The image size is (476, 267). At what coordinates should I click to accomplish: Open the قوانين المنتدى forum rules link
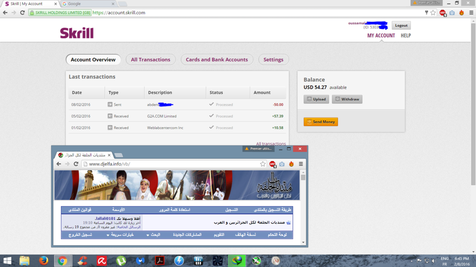click(80, 210)
